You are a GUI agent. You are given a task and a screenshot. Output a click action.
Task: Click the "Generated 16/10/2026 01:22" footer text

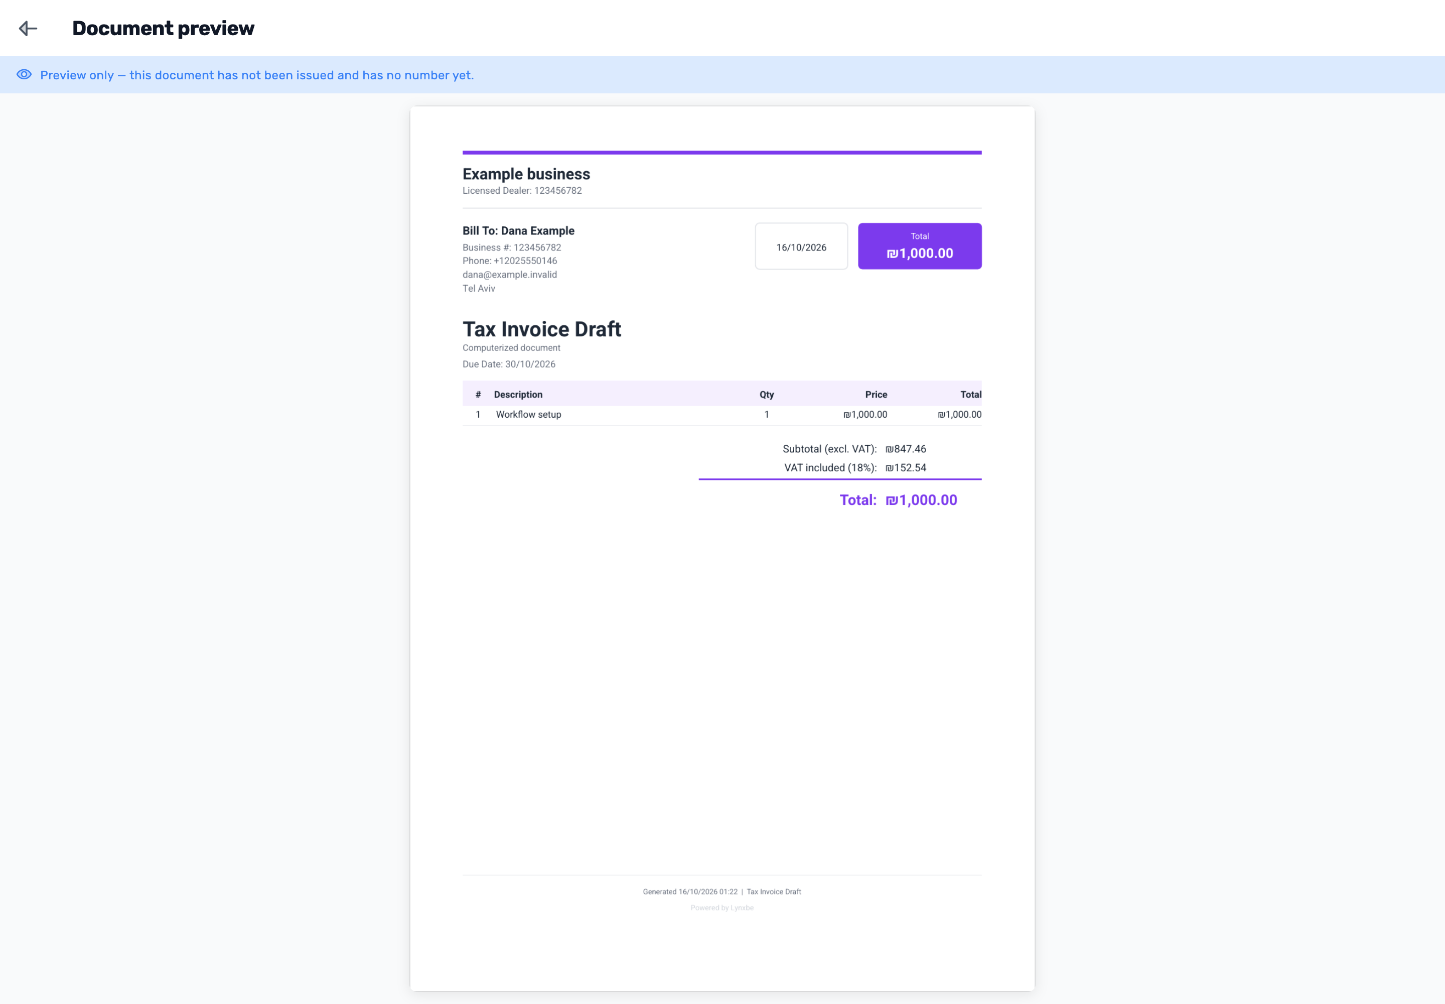(690, 892)
